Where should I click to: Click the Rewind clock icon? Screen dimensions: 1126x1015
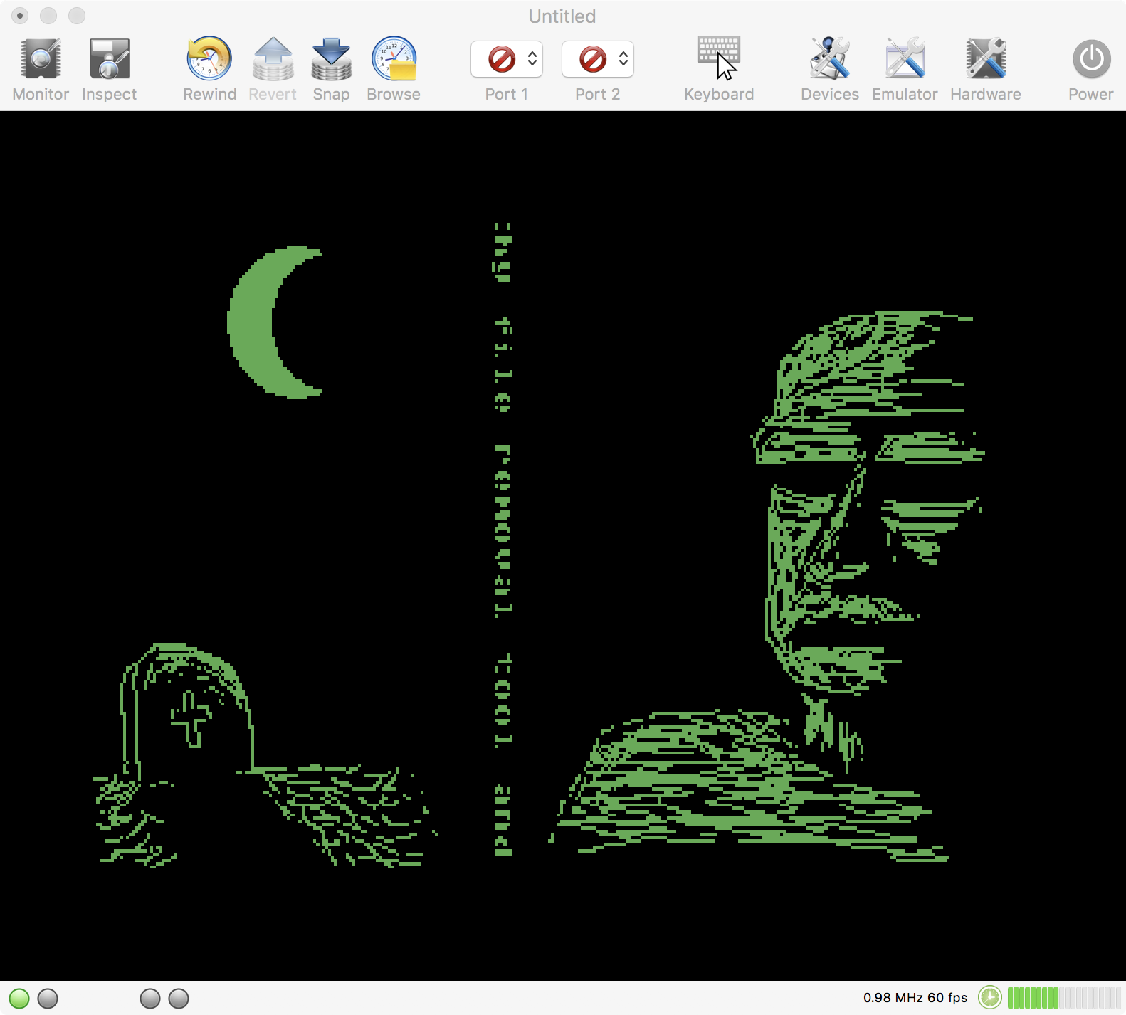209,59
